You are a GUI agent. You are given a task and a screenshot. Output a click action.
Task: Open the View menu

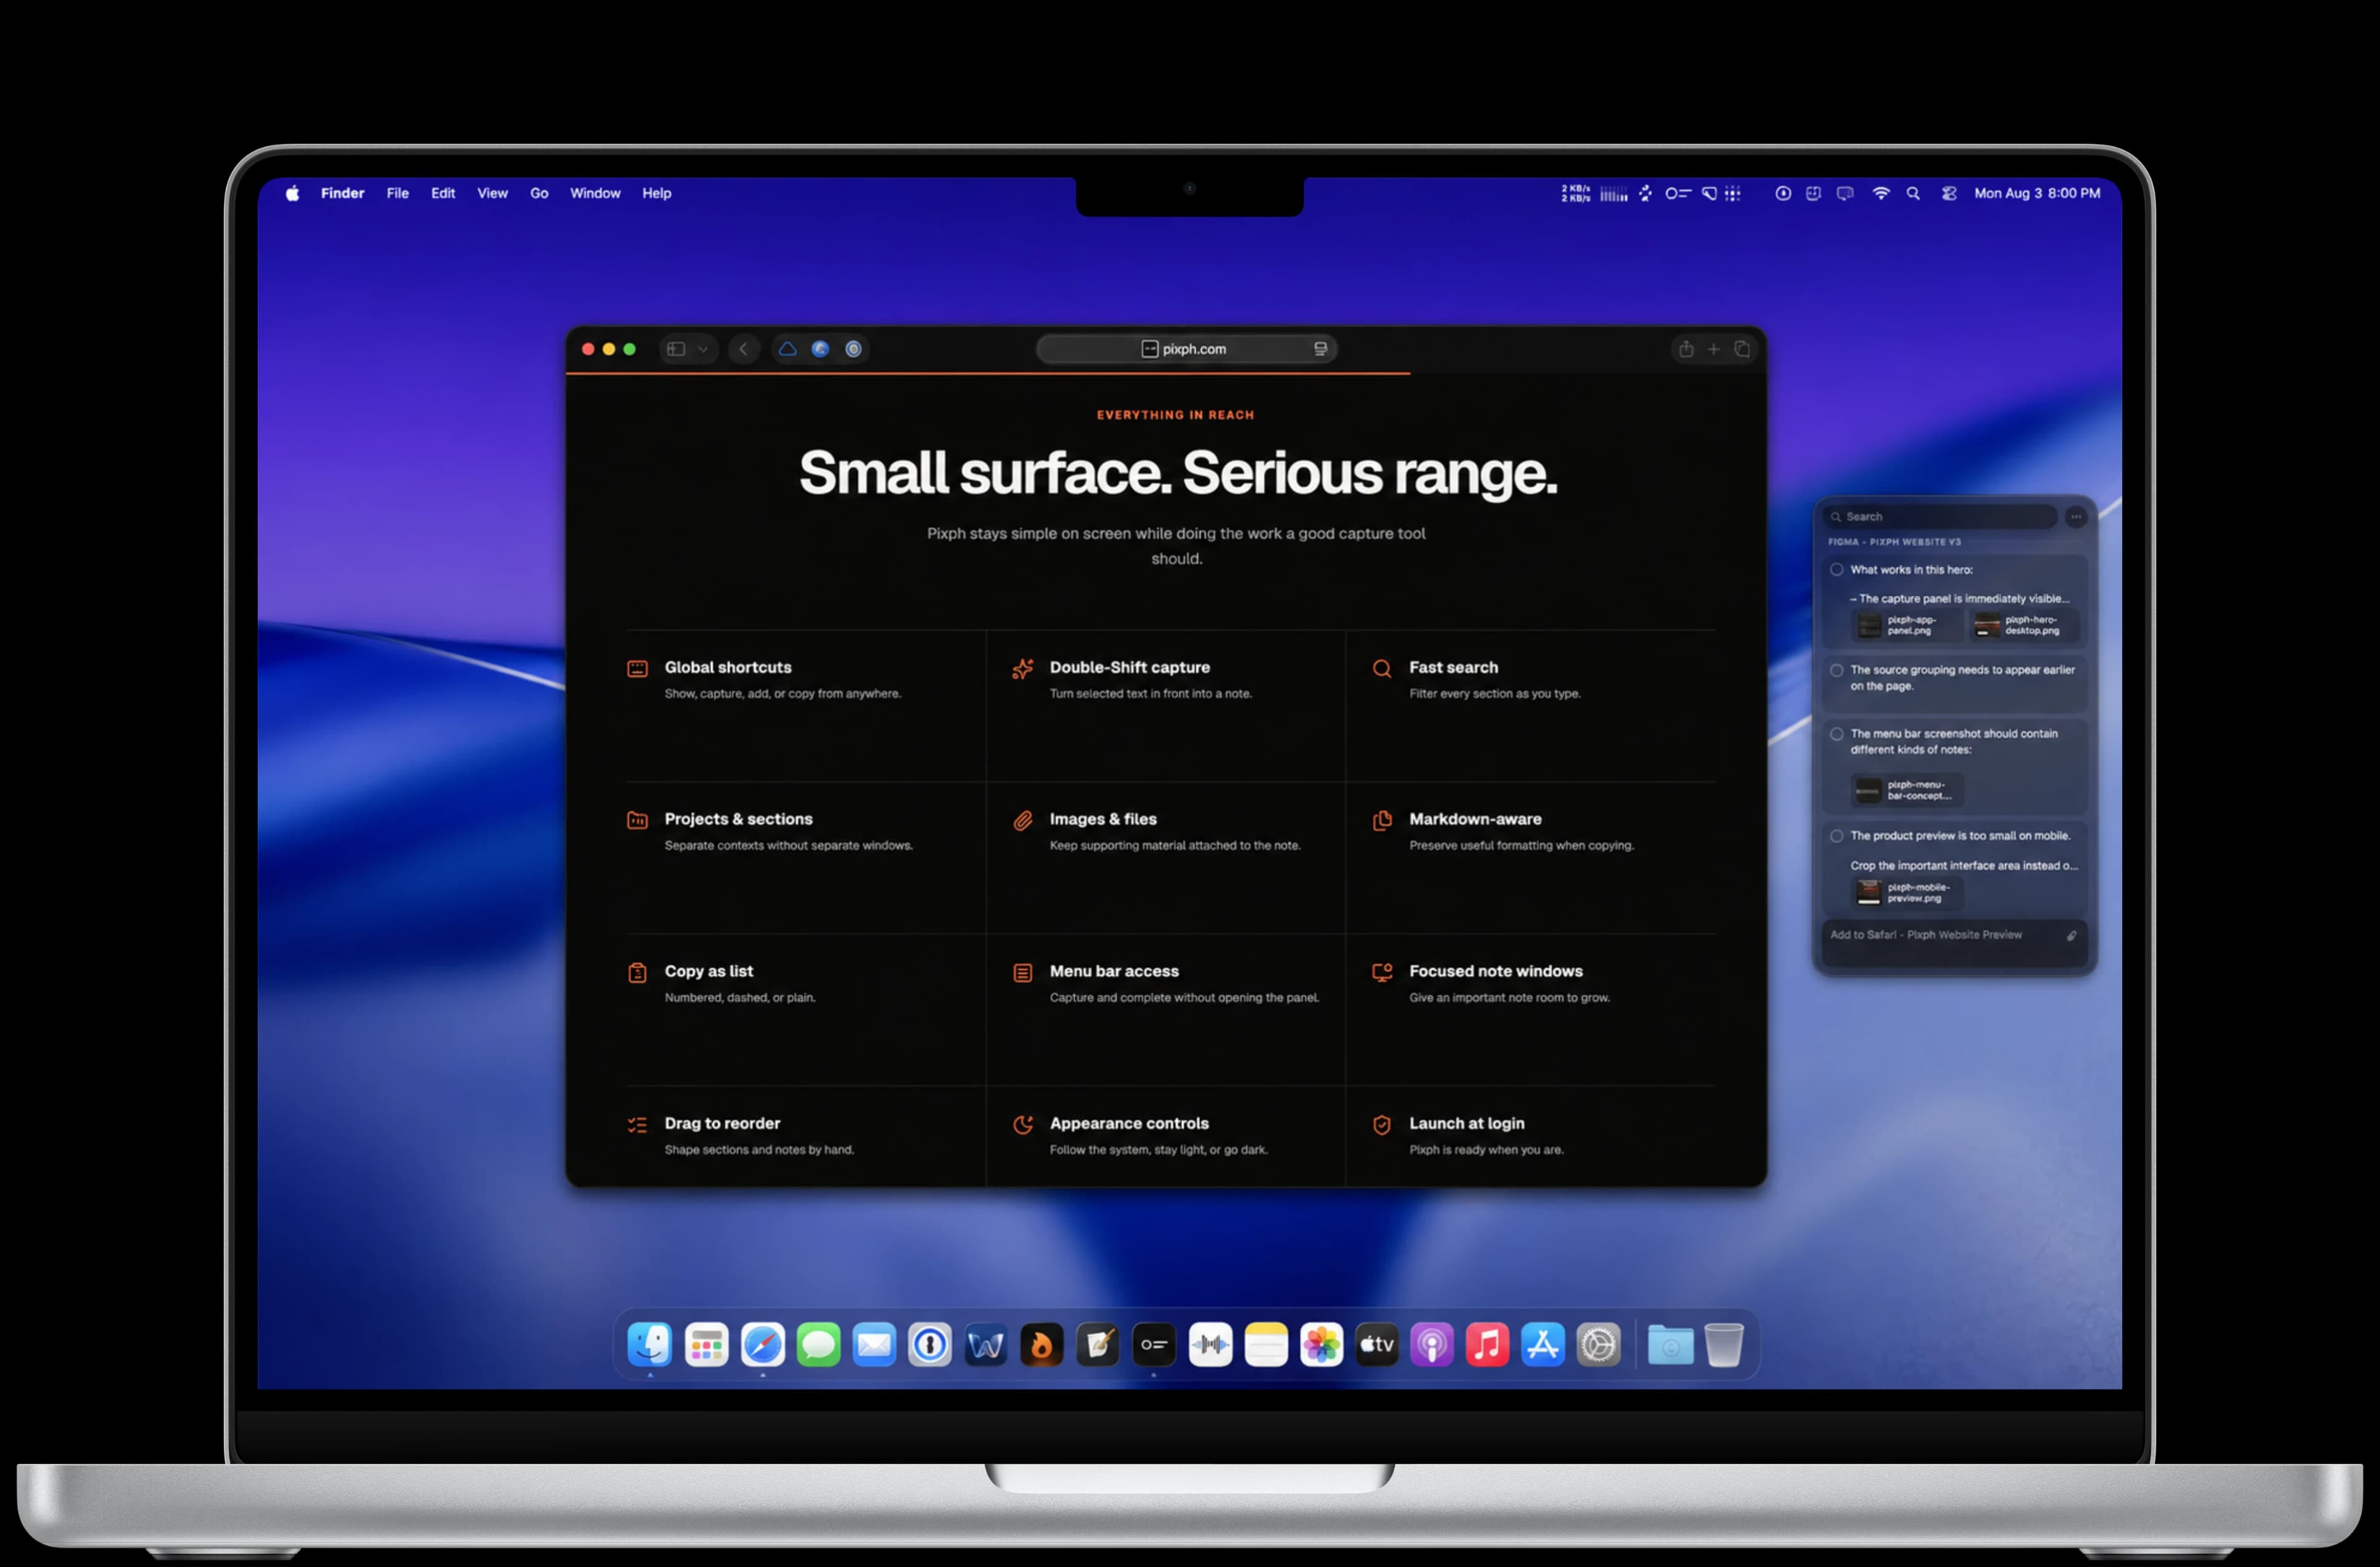[x=492, y=193]
